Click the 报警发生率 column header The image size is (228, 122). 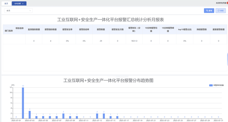tap(67, 29)
